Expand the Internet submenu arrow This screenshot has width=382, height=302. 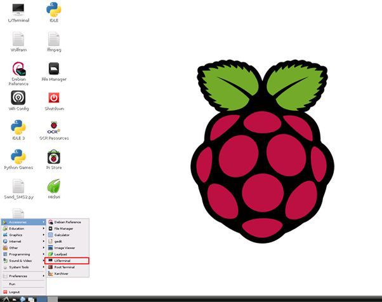(x=43, y=241)
